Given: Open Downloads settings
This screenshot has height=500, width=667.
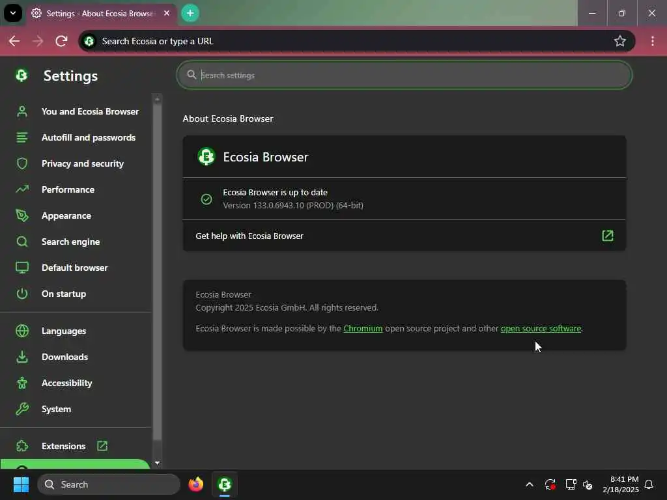Looking at the screenshot, I should click(x=64, y=357).
